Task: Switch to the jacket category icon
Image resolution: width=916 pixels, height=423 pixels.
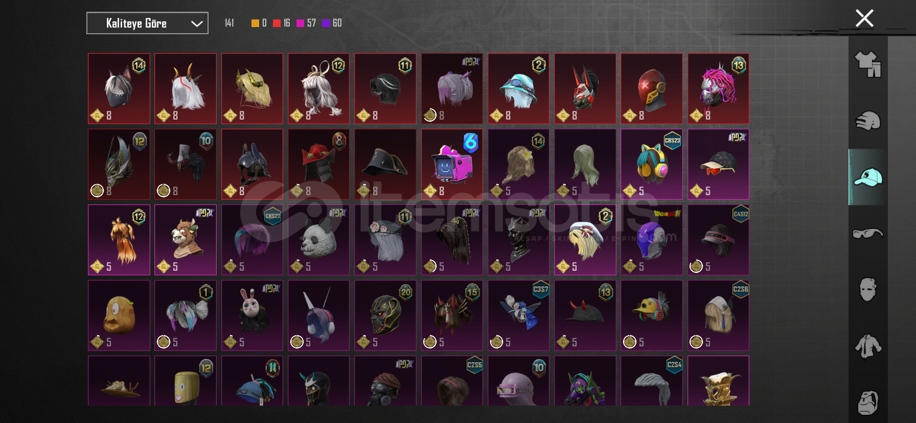Action: (x=868, y=346)
